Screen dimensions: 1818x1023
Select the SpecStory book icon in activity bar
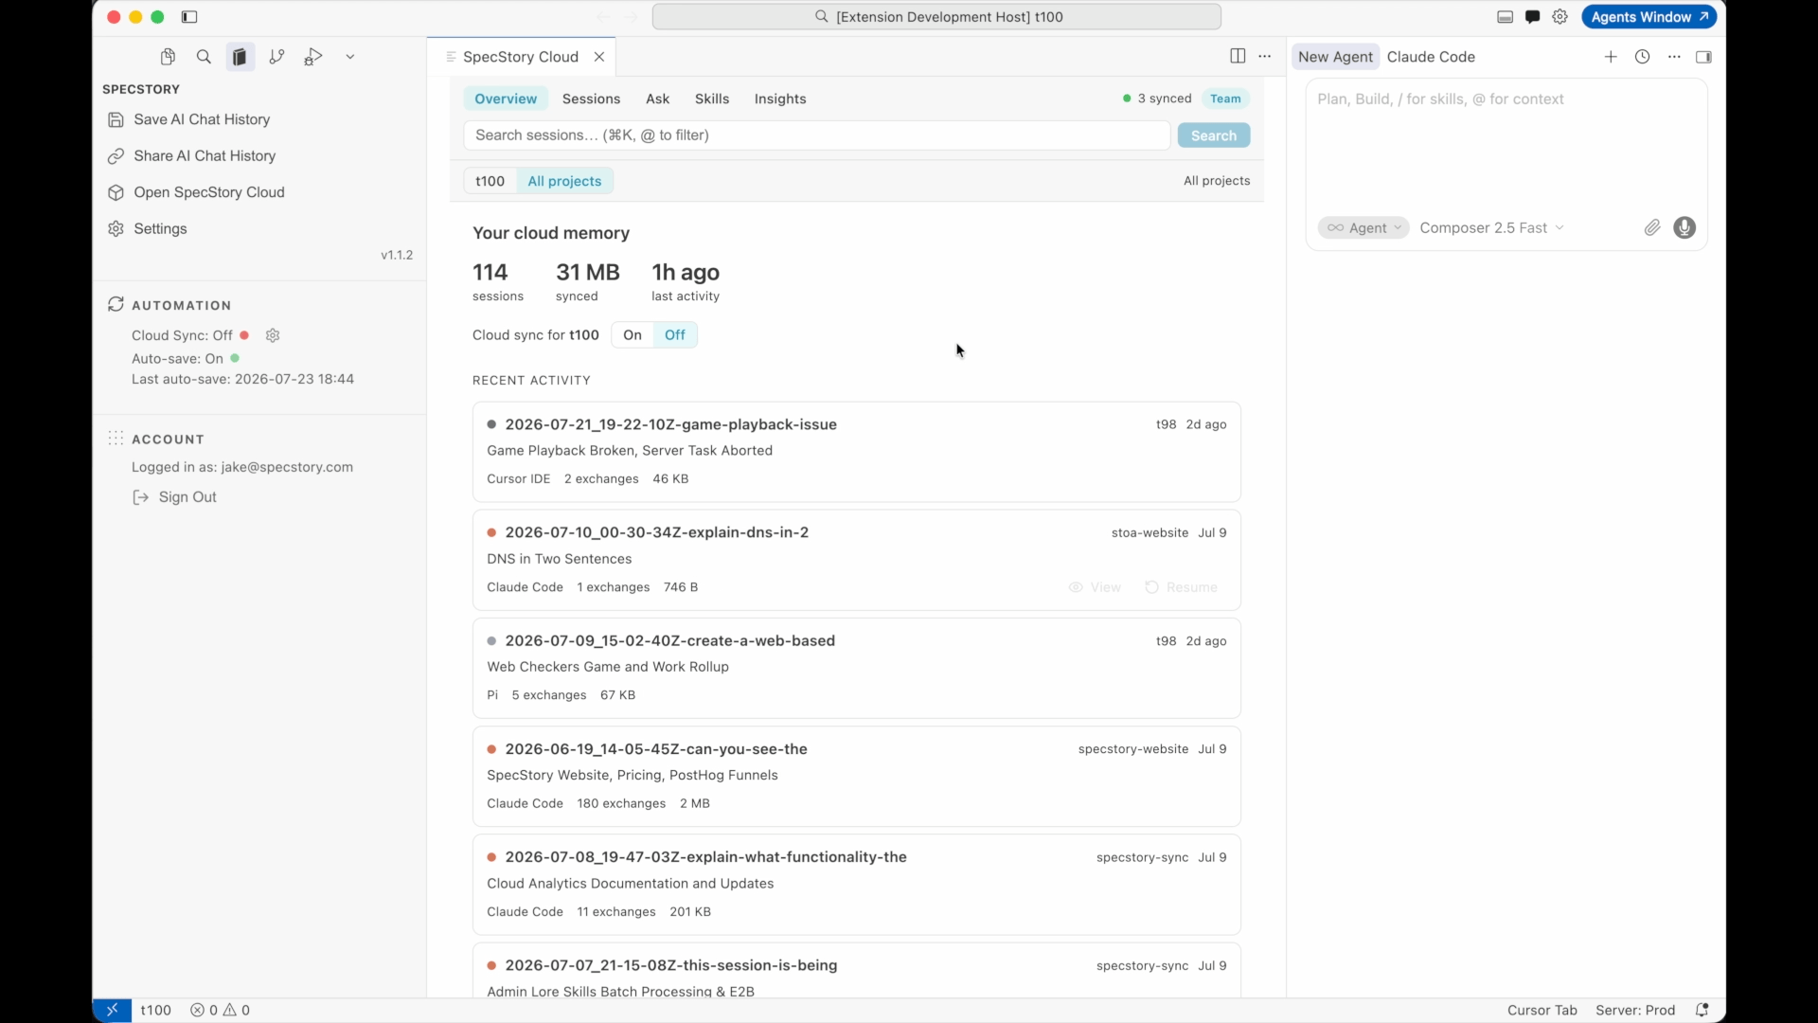point(241,57)
